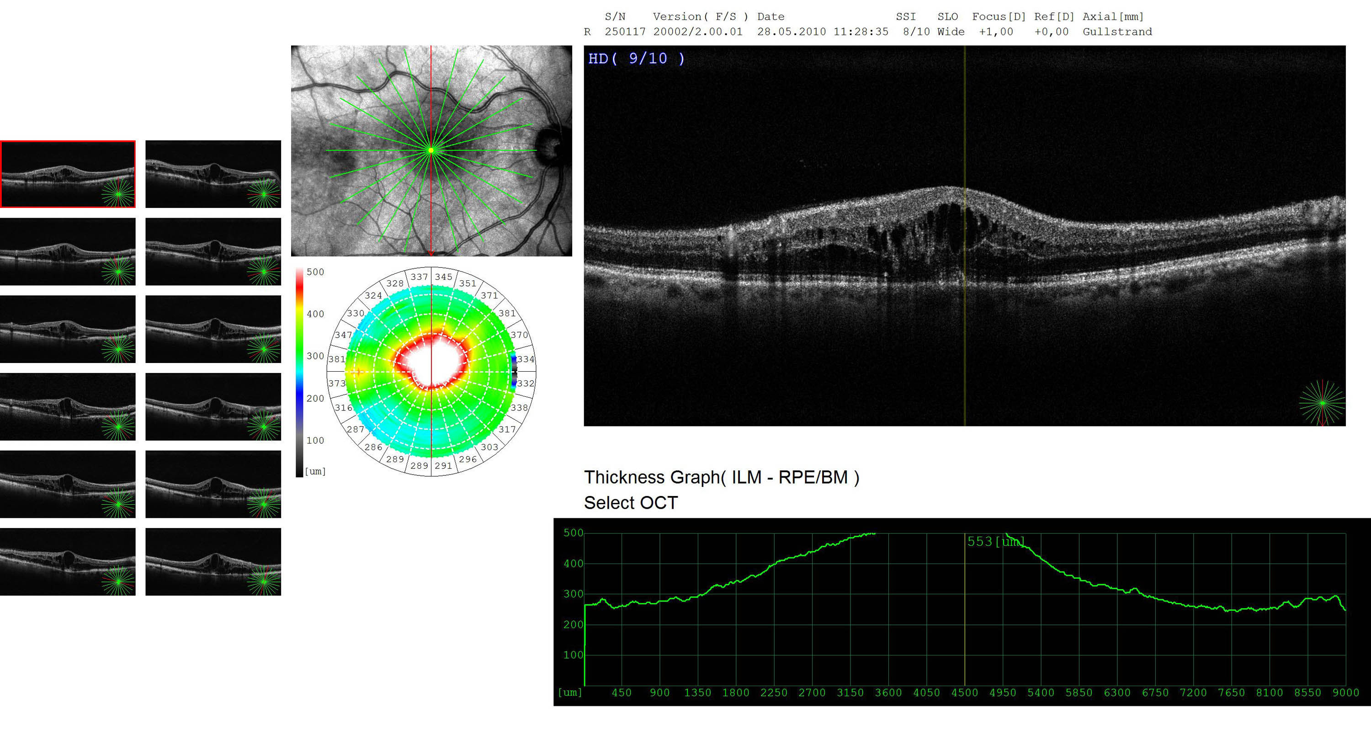Click the sector value 332 on the thickness map
The width and height of the screenshot is (1371, 752).
(526, 383)
